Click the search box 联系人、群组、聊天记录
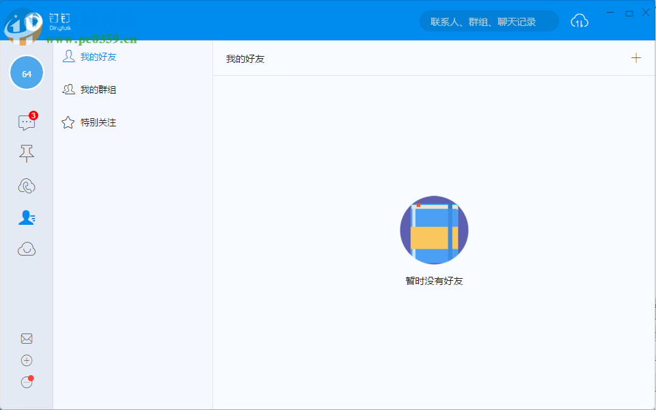The image size is (656, 410). click(489, 21)
